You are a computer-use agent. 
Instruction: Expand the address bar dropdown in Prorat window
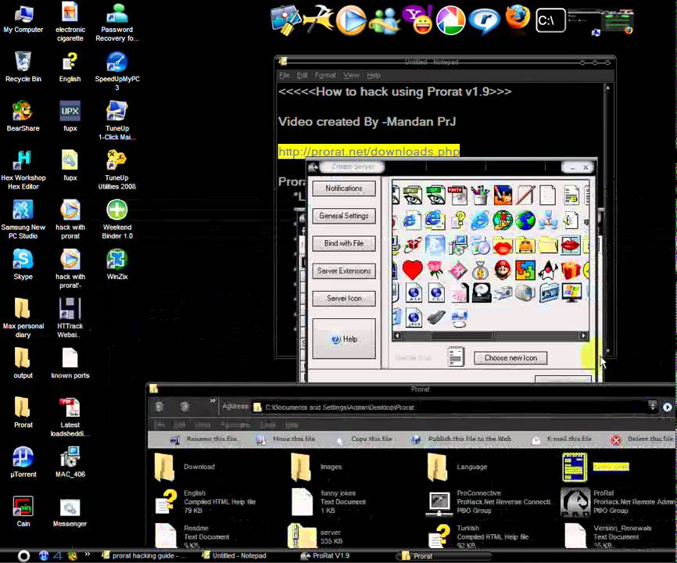653,407
